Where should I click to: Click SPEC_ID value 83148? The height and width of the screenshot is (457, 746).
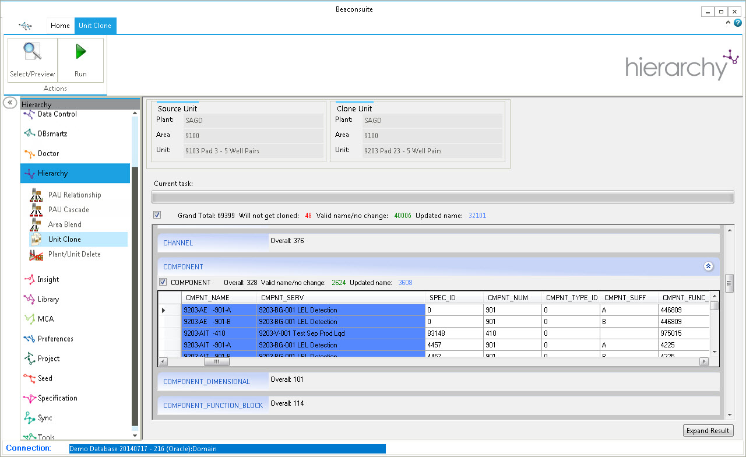[455, 333]
